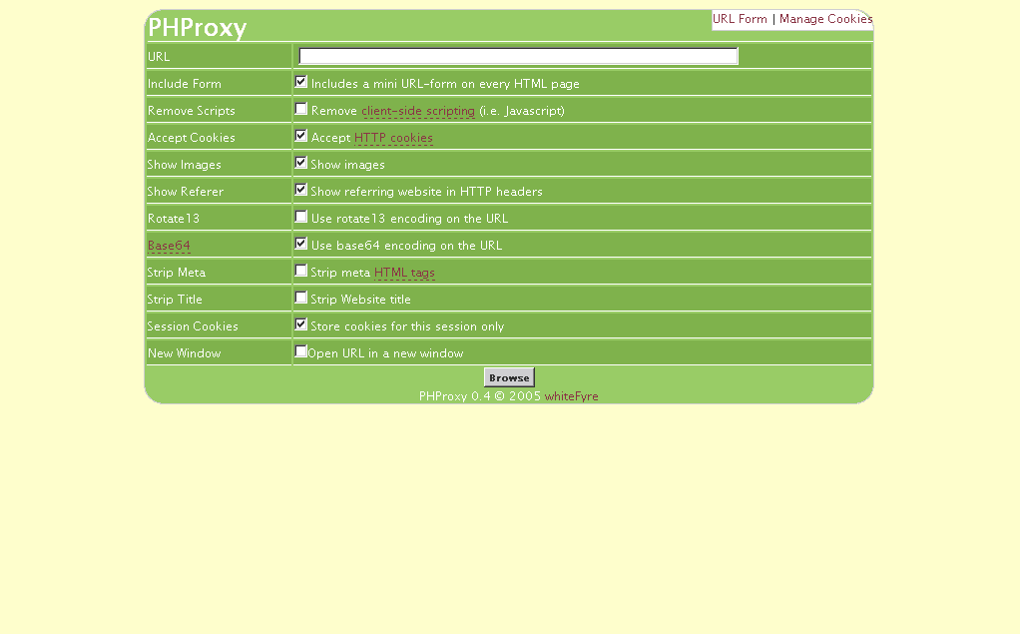Screen dimensions: 1020x634
Task: Disable the Show Referer checkbox
Action: [300, 190]
